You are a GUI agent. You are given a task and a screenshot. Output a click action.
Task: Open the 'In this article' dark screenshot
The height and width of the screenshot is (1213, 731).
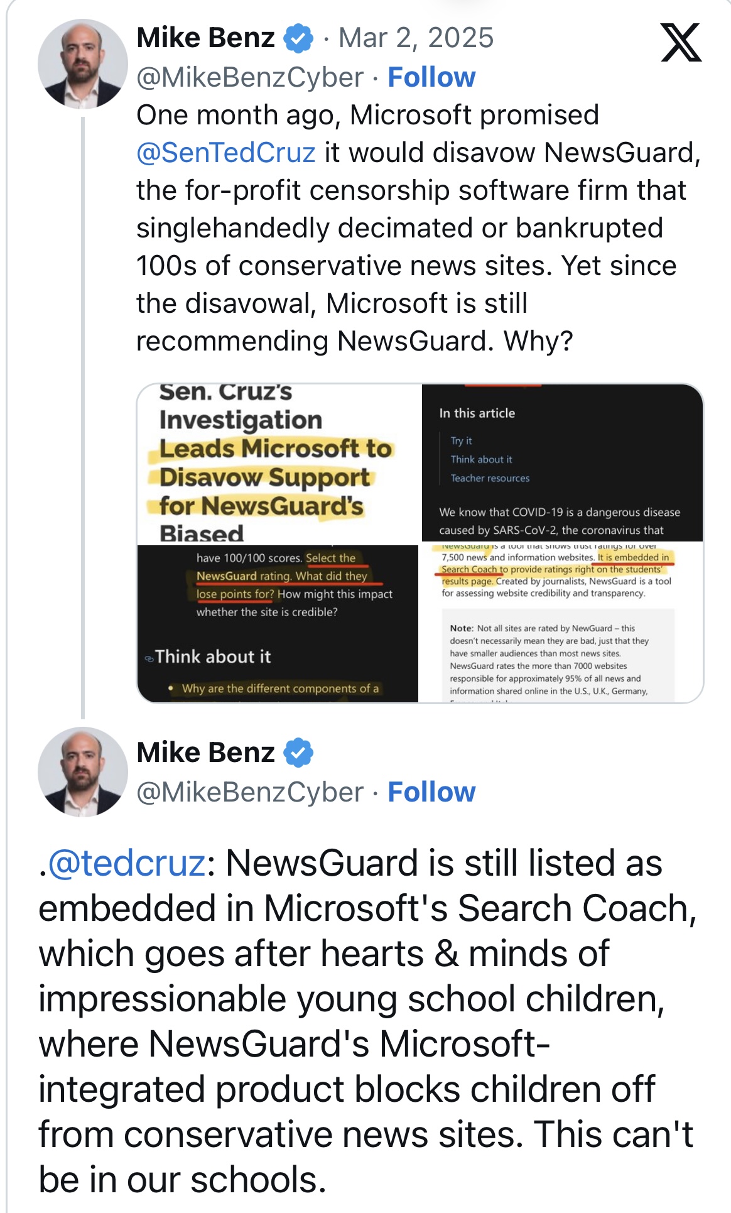click(x=562, y=462)
